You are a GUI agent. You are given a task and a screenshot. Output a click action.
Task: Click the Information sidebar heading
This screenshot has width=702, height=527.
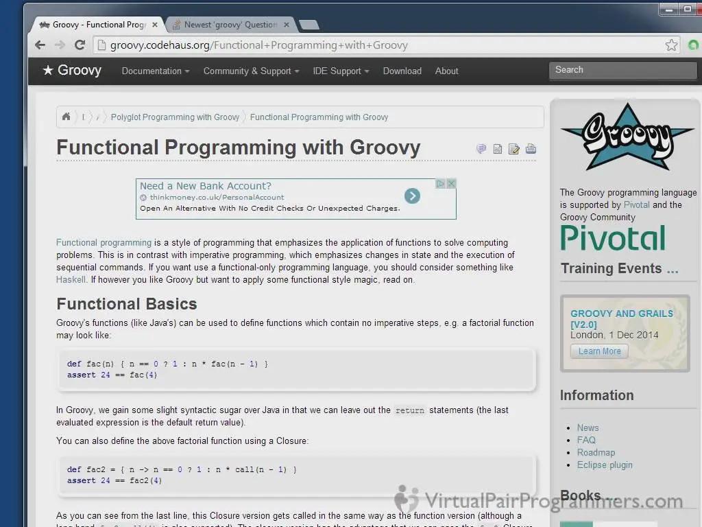click(597, 395)
